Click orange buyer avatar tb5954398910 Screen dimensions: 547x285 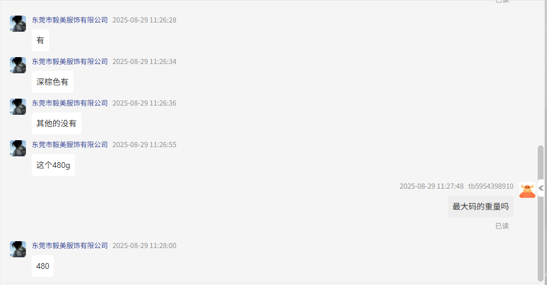pyautogui.click(x=527, y=190)
